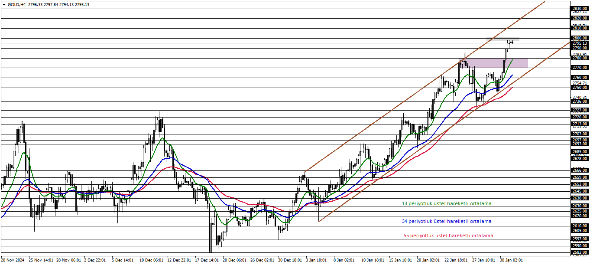Click the 2666.00 price level label
Screen dimensions: 590x265
coord(580,170)
